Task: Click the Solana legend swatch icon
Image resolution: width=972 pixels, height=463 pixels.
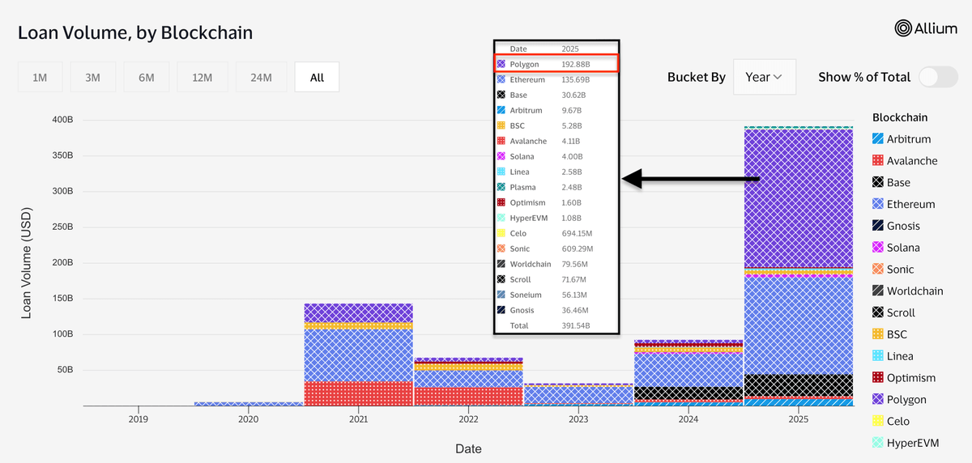Action: (x=877, y=248)
